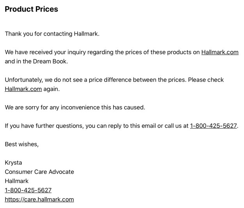
Task: Click the "Thank you for contacting Hallmark." line
Action: [52, 34]
